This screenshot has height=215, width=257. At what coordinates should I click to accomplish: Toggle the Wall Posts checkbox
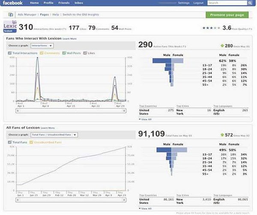[64, 53]
